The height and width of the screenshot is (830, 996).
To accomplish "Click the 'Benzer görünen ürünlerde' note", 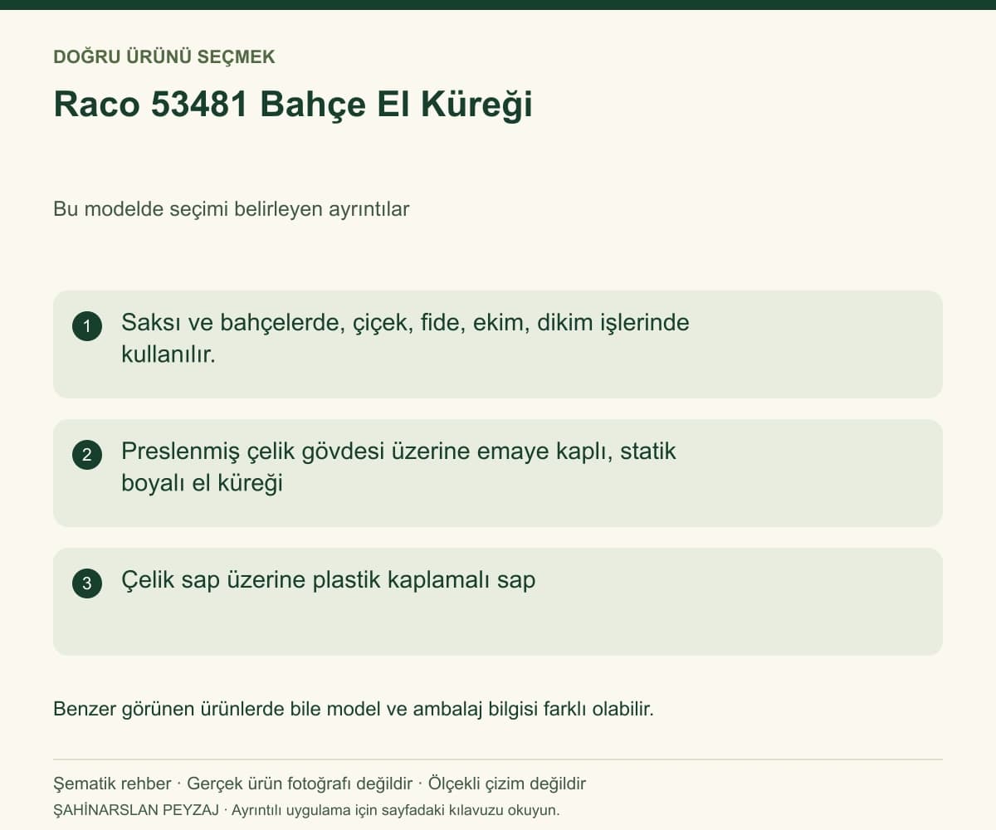I will click(354, 710).
